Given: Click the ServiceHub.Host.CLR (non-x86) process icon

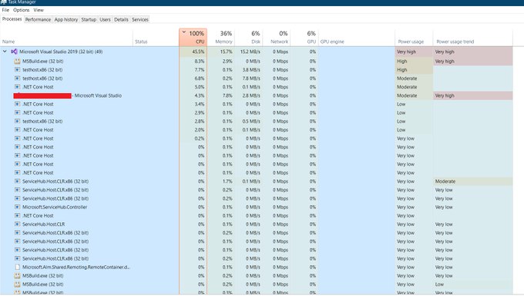Looking at the screenshot, I should point(18,224).
